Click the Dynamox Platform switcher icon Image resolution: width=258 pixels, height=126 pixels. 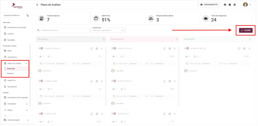click(28, 15)
